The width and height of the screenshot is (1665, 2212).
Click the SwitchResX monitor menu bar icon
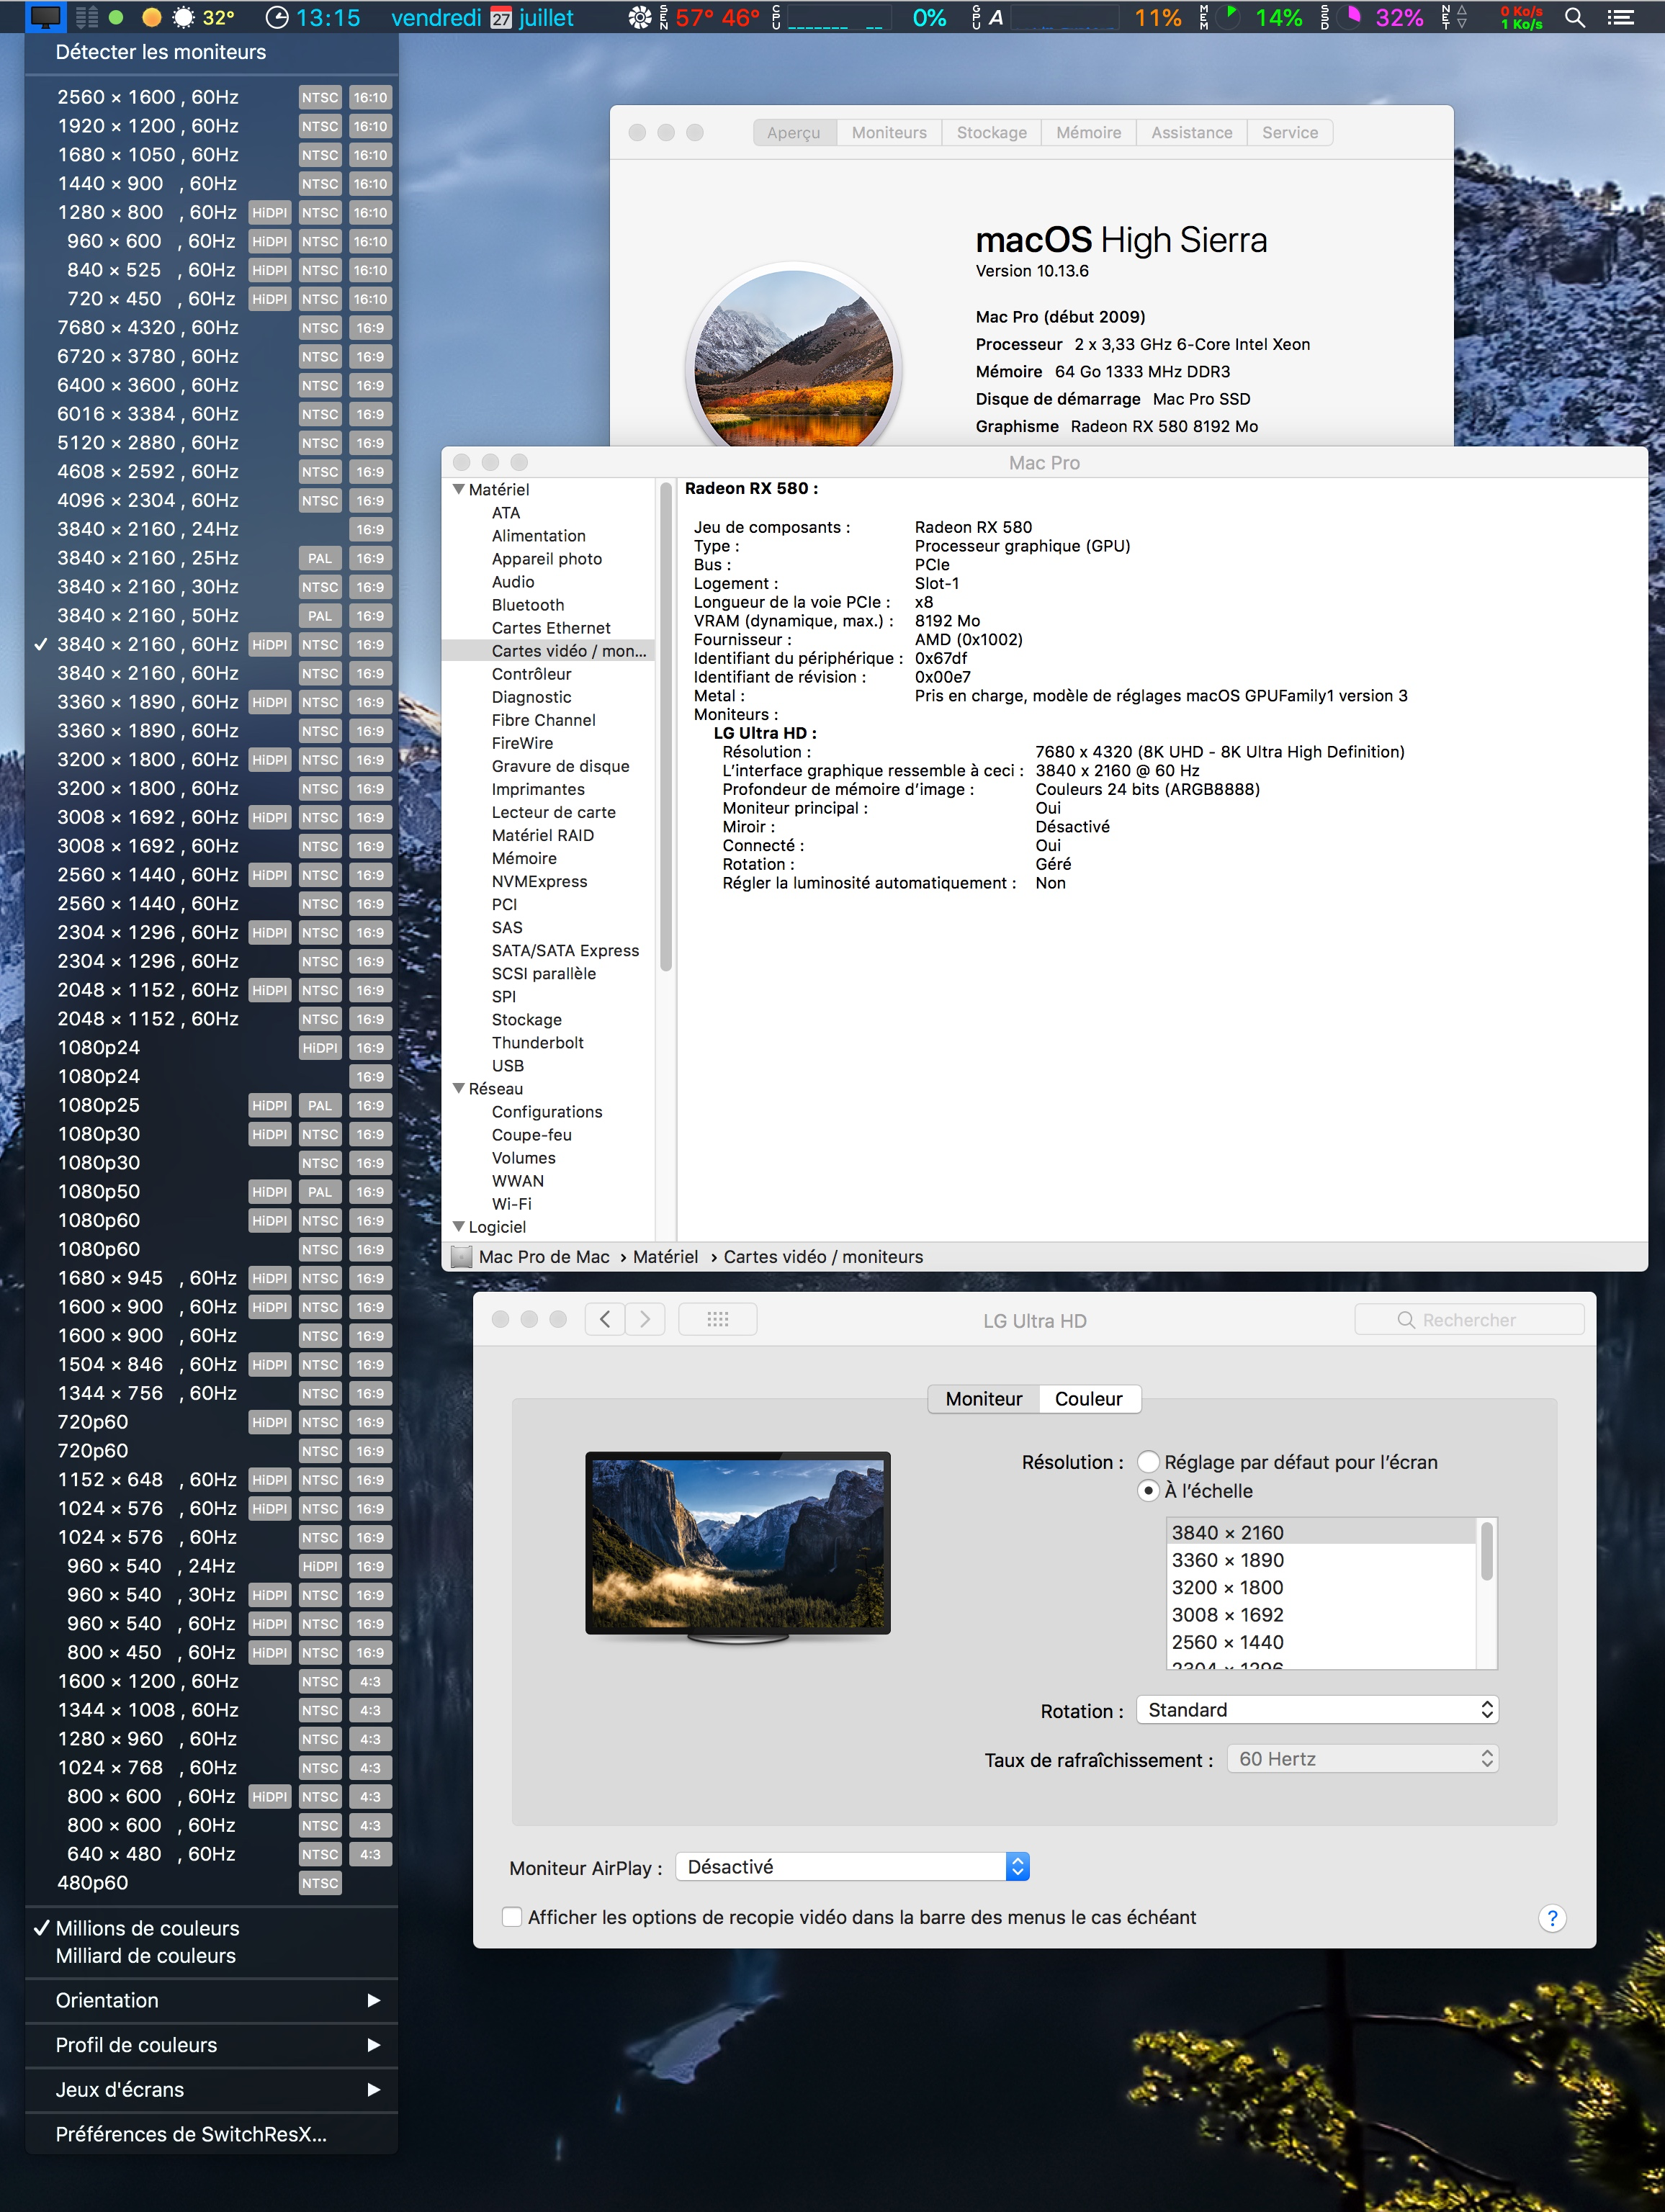(46, 17)
